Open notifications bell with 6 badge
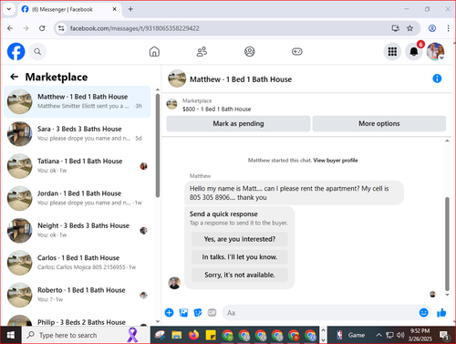This screenshot has height=344, width=456. point(414,51)
